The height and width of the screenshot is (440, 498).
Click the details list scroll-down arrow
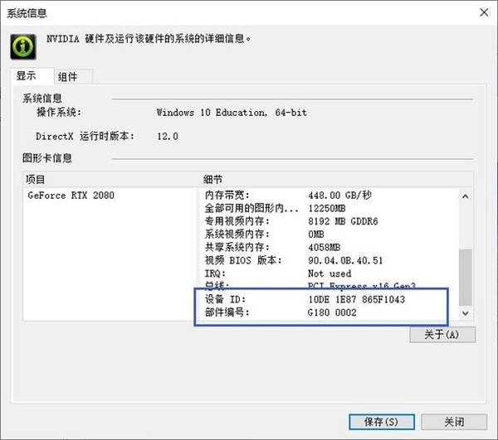[466, 313]
